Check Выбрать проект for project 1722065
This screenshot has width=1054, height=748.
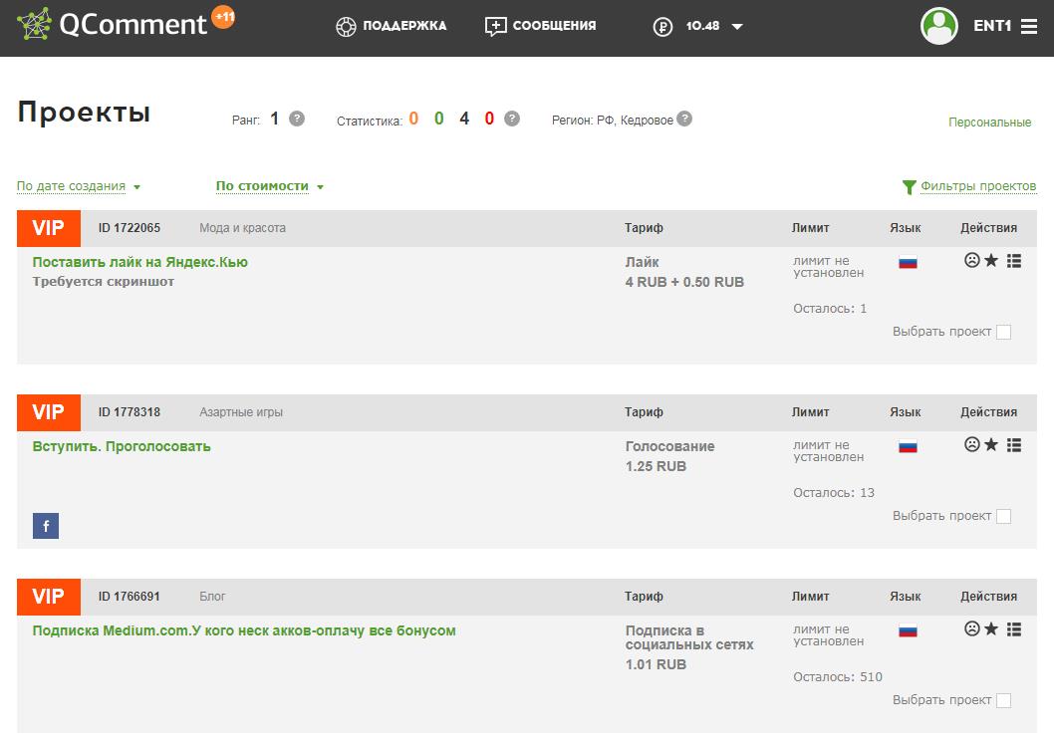[1003, 332]
